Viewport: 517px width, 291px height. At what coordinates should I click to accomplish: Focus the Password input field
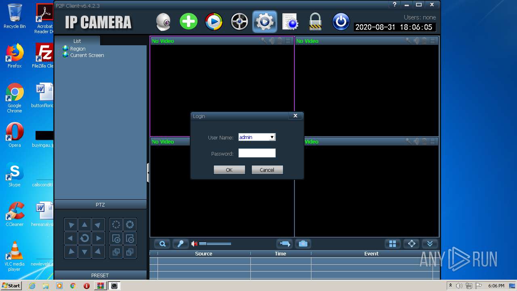coord(257,153)
